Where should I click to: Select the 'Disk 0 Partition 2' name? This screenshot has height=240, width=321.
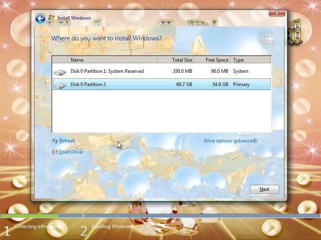(88, 84)
